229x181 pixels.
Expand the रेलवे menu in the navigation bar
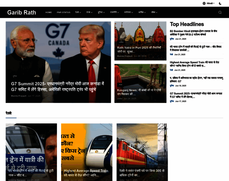click(x=78, y=12)
